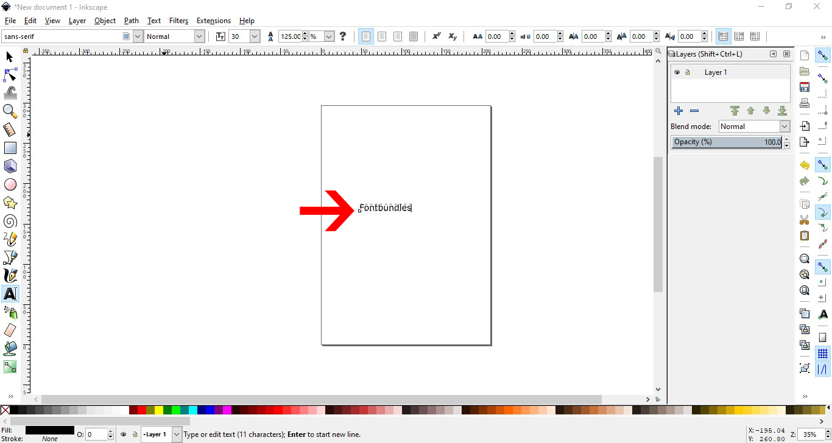Screen dimensions: 832x443
Task: Select the Calligraphy tool
Action: tap(10, 276)
